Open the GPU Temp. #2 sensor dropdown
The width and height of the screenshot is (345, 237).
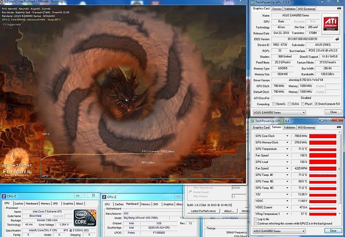(x=287, y=182)
